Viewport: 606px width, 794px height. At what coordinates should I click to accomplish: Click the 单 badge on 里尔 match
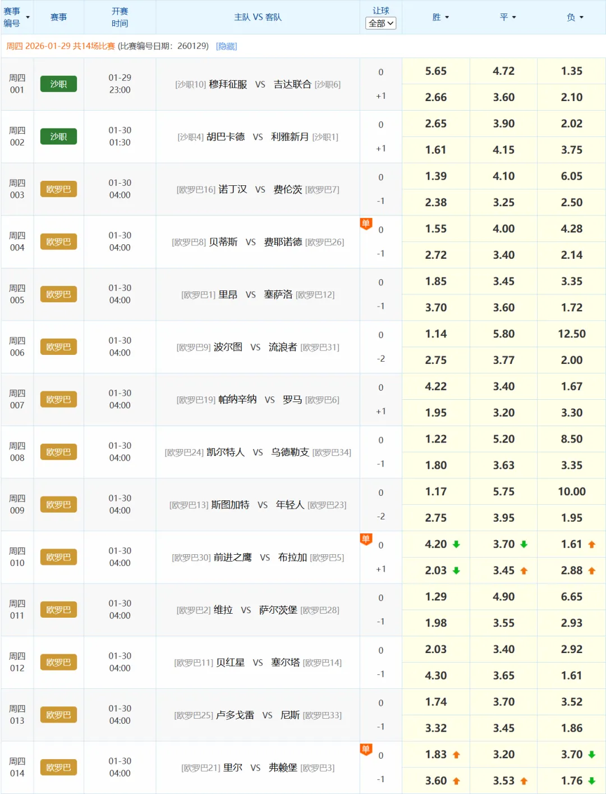pos(366,749)
